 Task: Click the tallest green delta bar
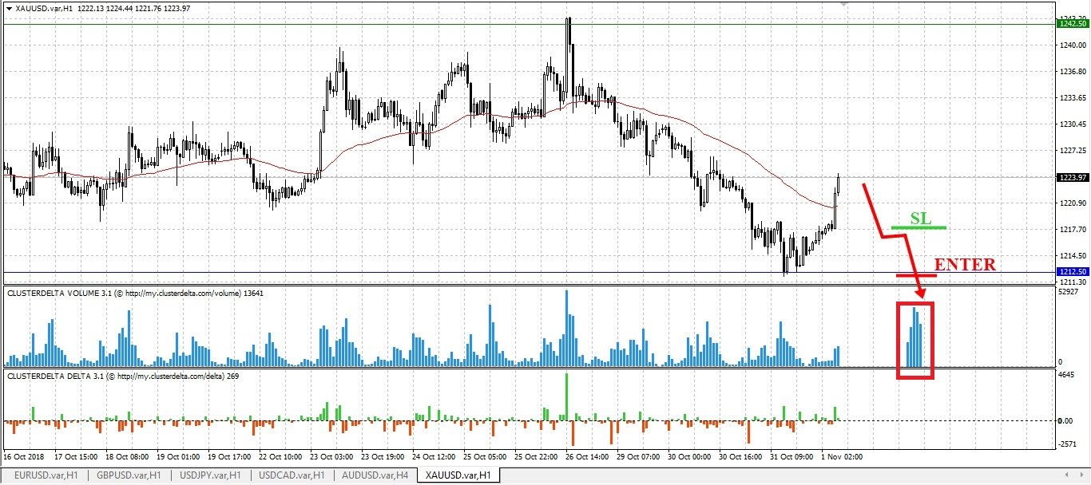pyautogui.click(x=566, y=396)
